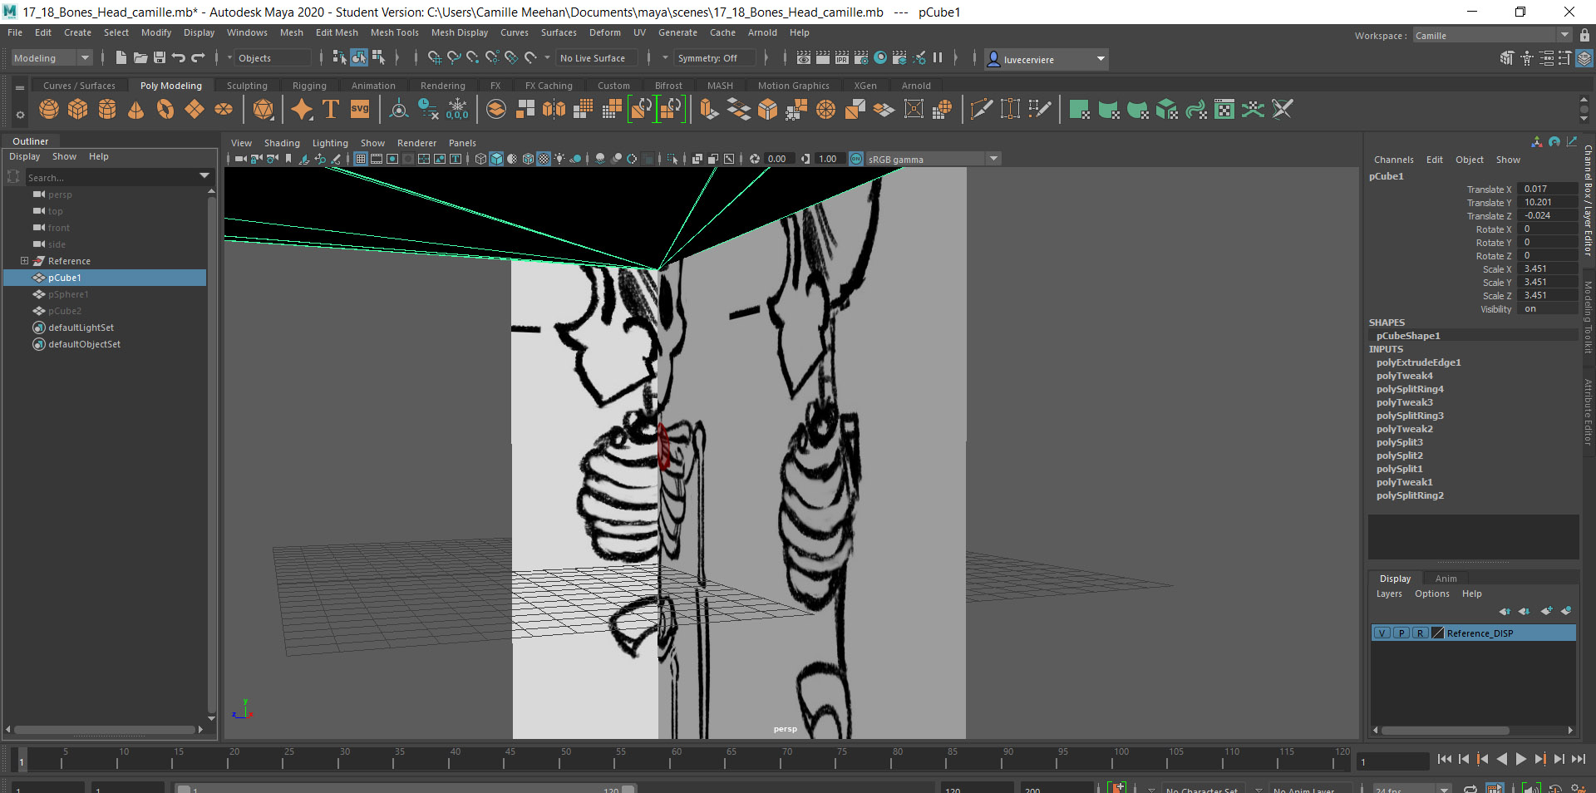The height and width of the screenshot is (793, 1596).
Task: Open the Modeling menu set dropdown
Action: (x=52, y=58)
